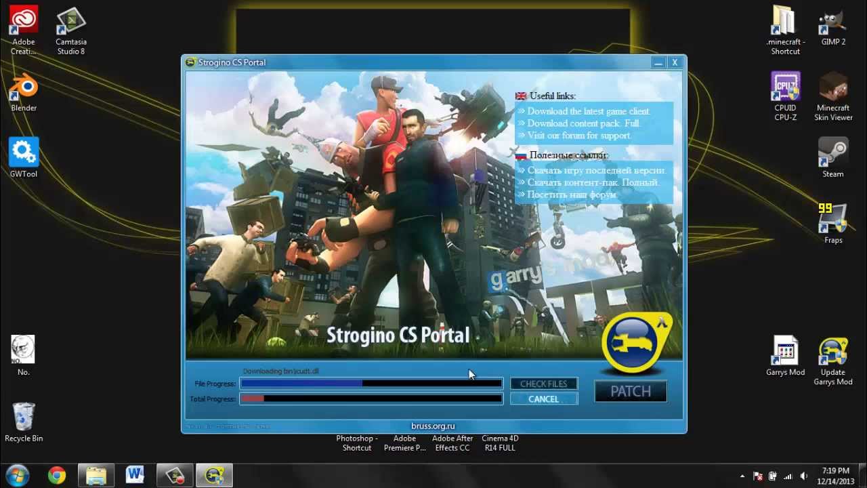867x488 pixels.
Task: Close the Strogino CS Portal window
Action: 675,62
